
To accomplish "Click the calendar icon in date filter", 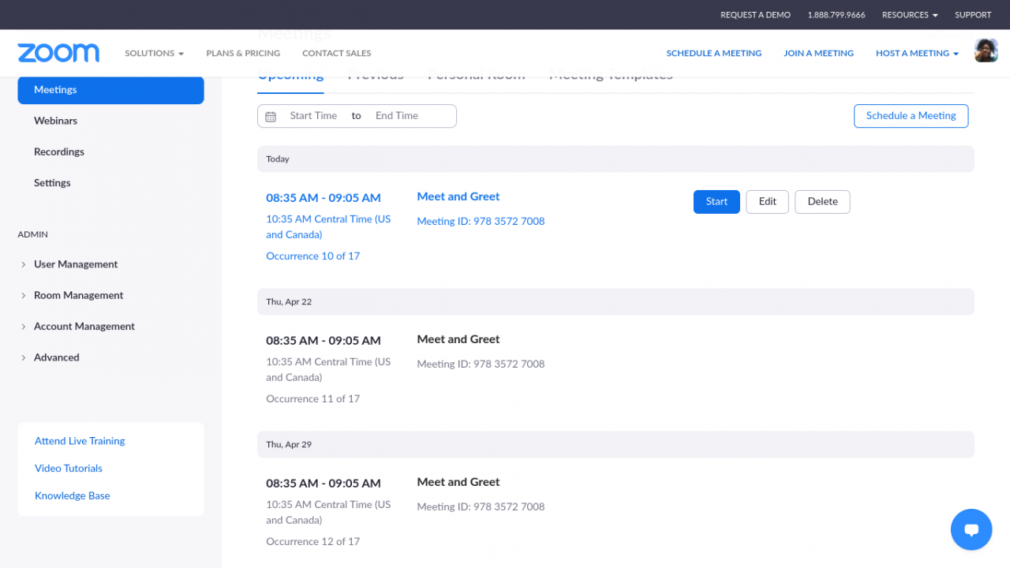I will click(x=271, y=117).
